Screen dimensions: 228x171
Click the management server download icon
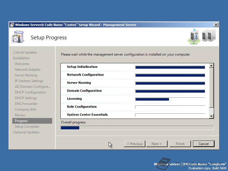194,36
